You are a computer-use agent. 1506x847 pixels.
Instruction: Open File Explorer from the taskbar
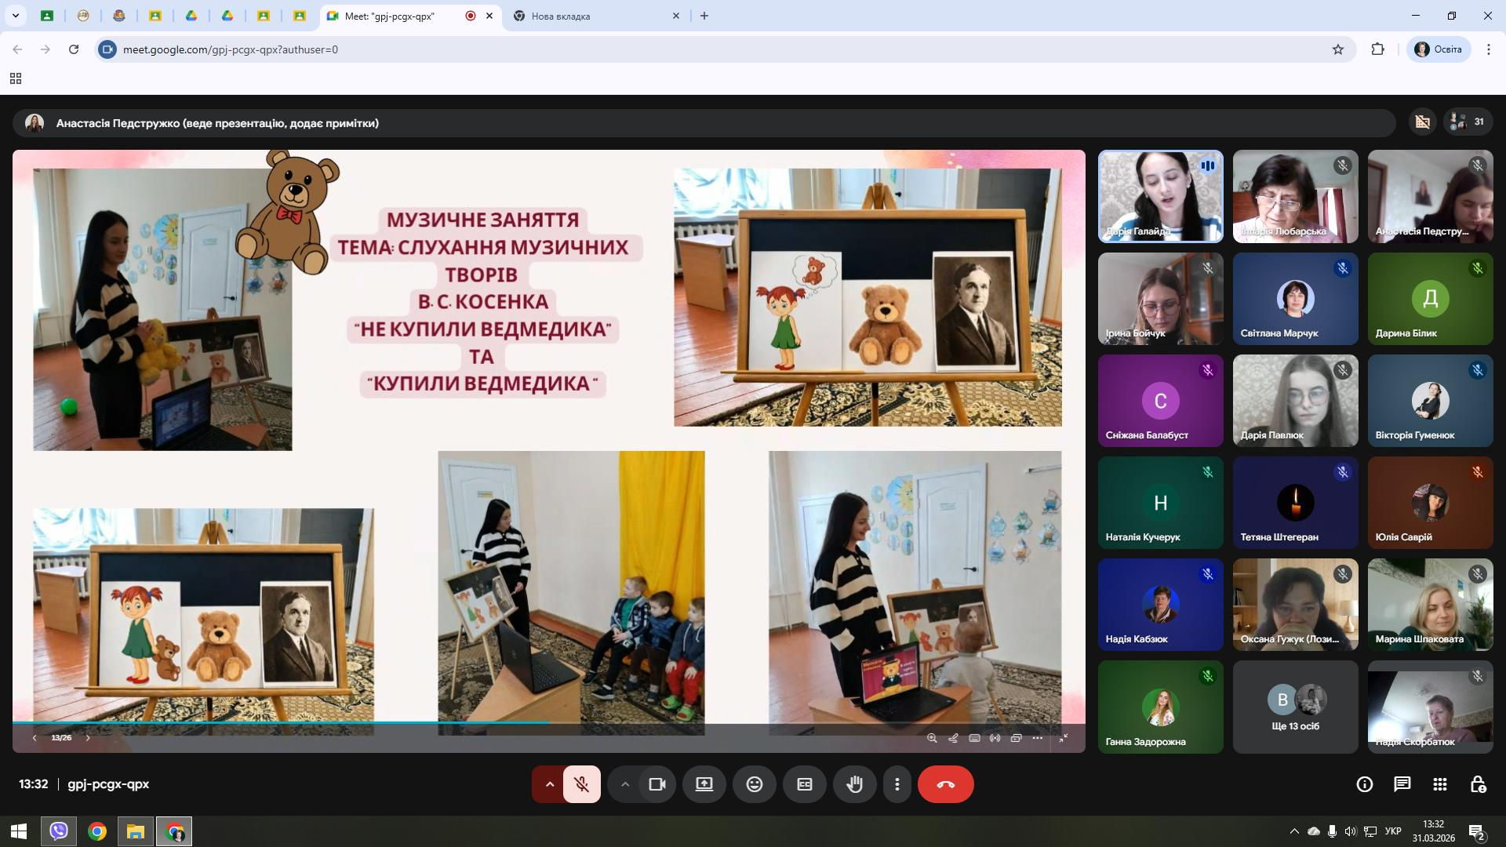click(136, 831)
